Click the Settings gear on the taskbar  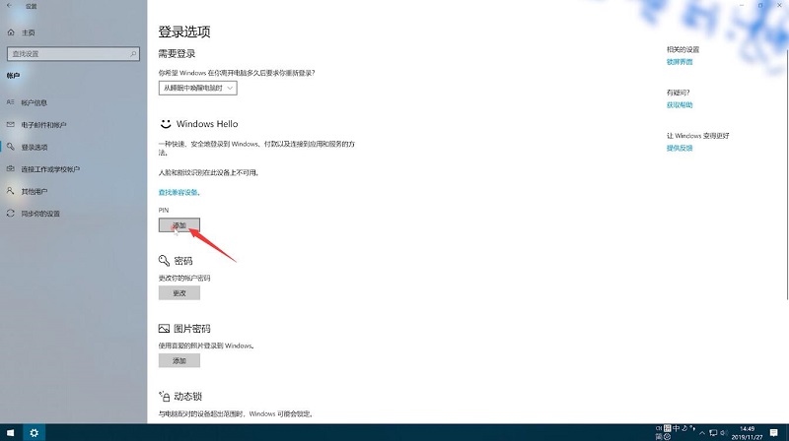(x=34, y=432)
